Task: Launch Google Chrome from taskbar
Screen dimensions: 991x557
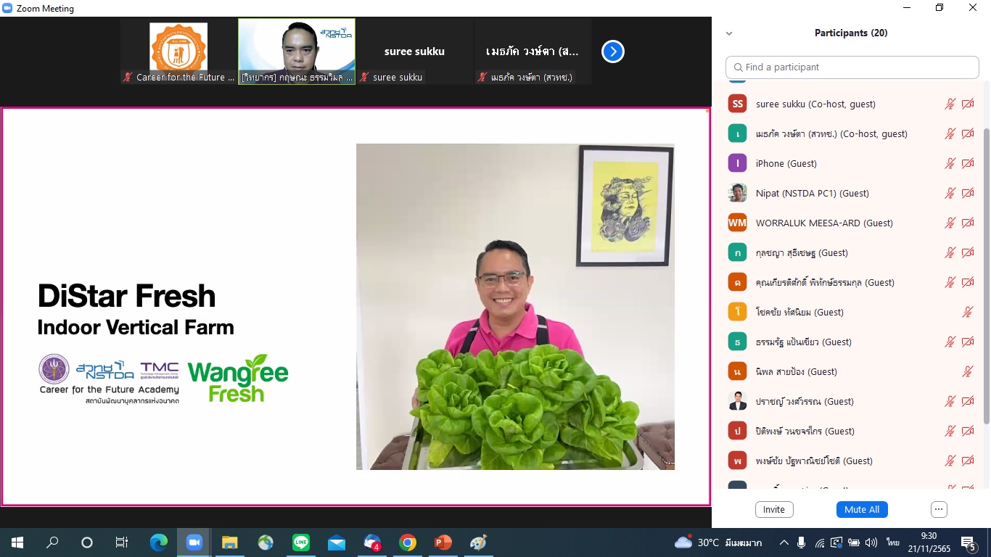Action: point(408,542)
